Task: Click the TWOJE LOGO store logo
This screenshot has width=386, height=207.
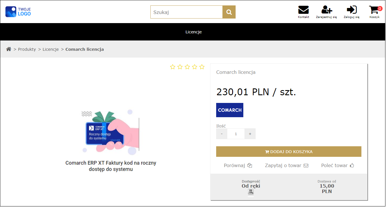Action: (18, 12)
